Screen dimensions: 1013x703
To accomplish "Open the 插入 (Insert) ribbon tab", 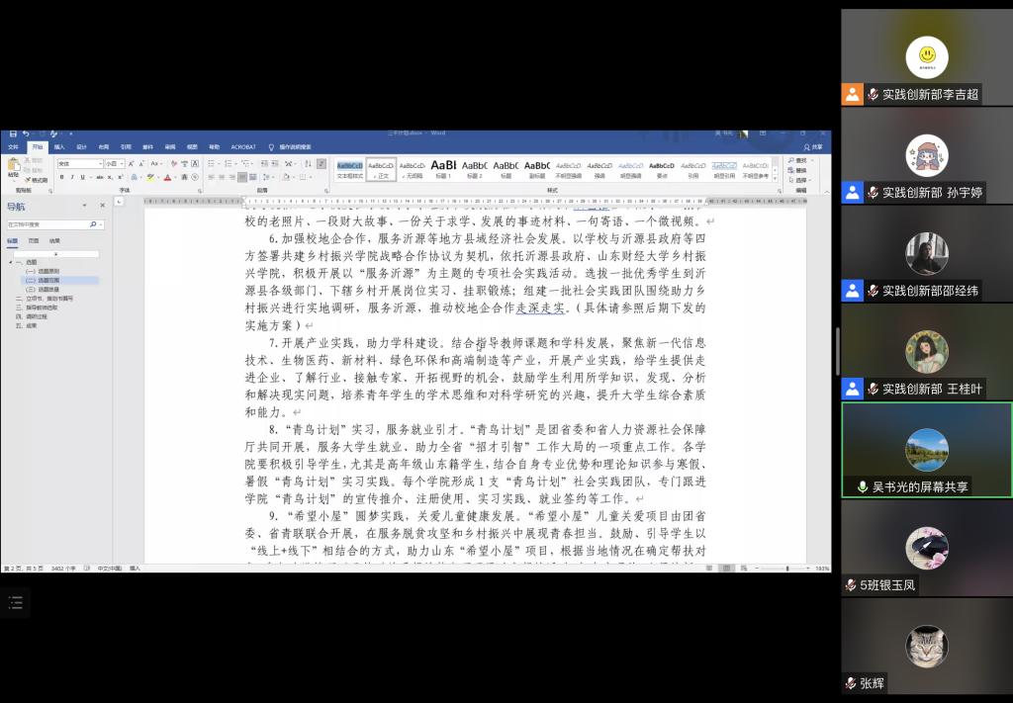I will pyautogui.click(x=59, y=146).
